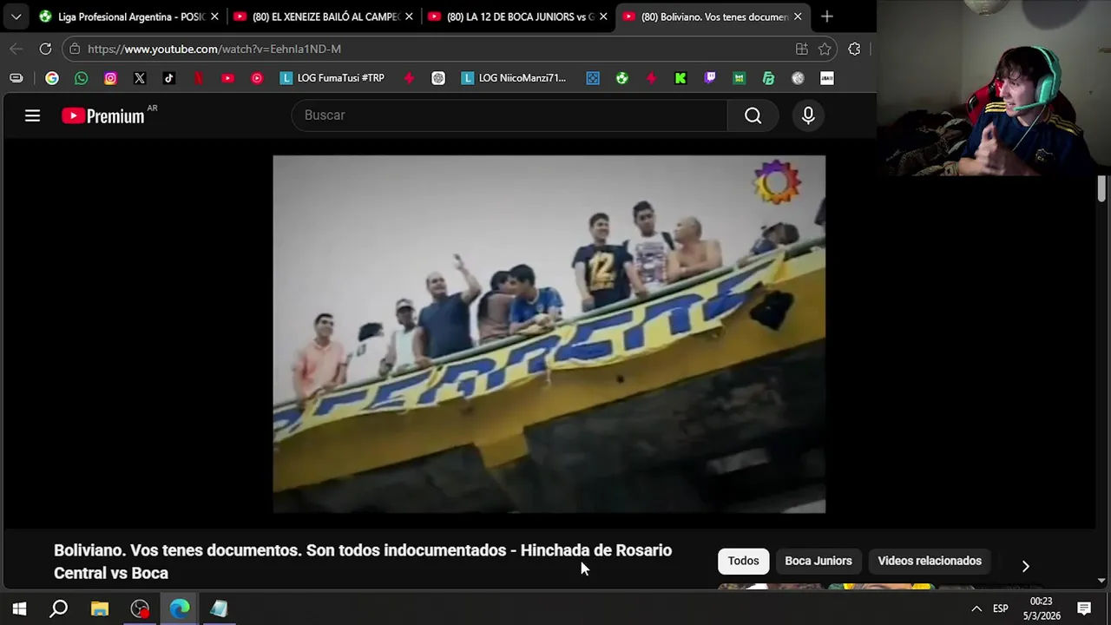Open taskbar clock and date
1111x625 pixels.
pyautogui.click(x=1042, y=609)
